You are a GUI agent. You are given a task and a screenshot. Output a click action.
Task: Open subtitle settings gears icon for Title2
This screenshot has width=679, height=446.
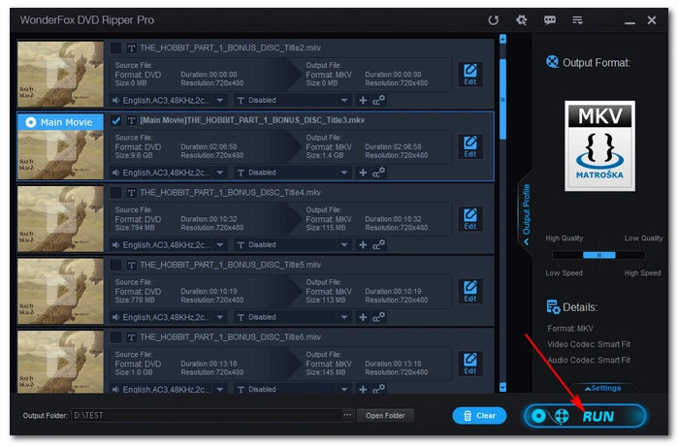pyautogui.click(x=379, y=100)
